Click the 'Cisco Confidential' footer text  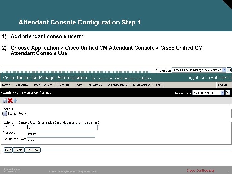point(200,170)
